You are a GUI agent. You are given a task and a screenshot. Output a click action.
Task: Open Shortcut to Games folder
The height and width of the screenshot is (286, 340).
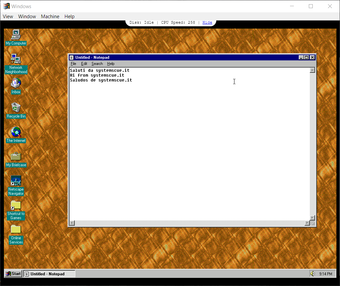pyautogui.click(x=16, y=210)
